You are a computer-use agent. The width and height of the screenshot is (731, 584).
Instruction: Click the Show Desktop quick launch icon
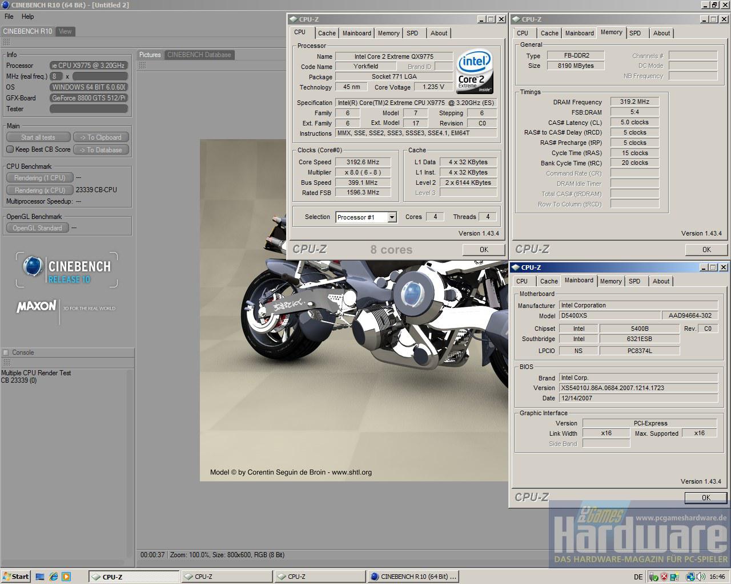40,577
